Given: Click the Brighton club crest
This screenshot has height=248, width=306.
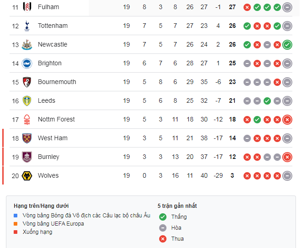Looking at the screenshot, I should click(26, 63).
